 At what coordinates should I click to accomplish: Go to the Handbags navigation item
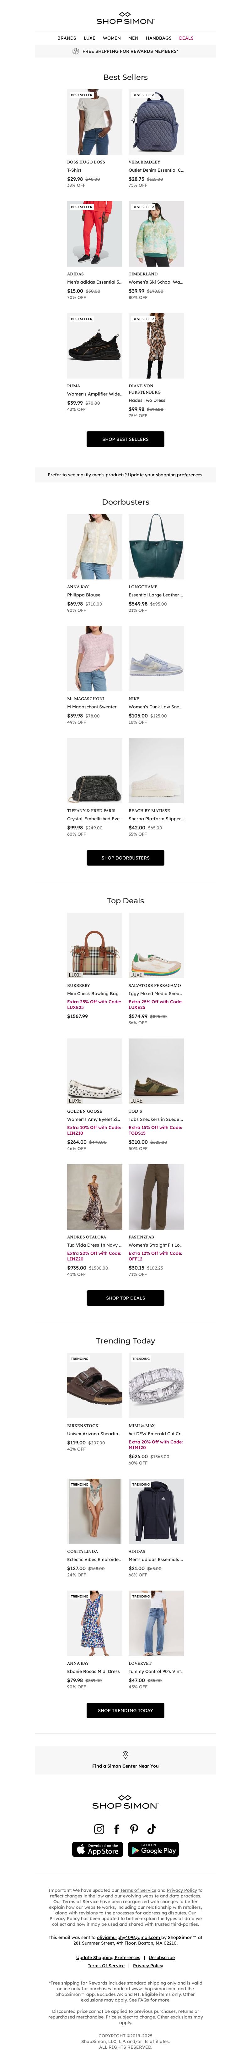pos(158,38)
